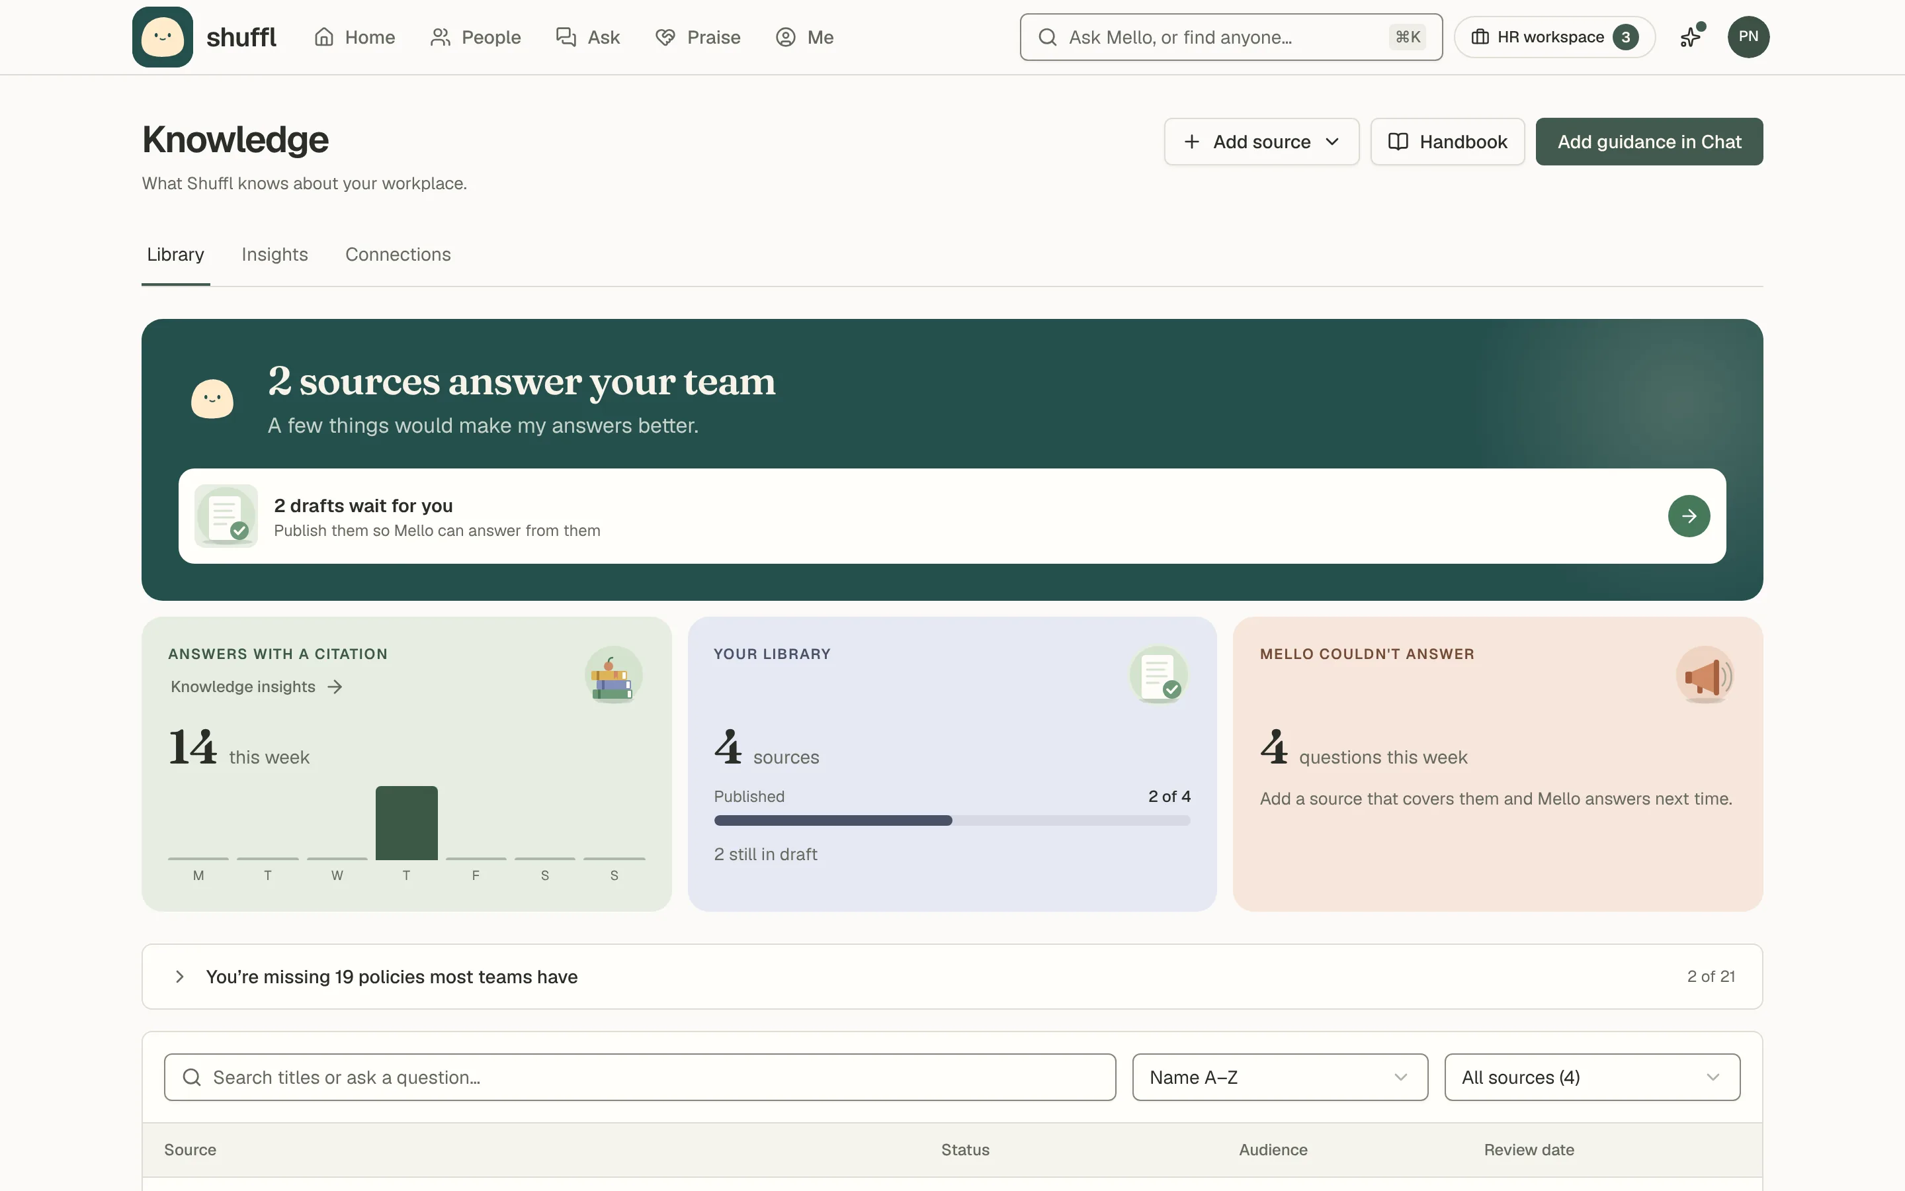Open the Ask navigation item

coord(587,37)
